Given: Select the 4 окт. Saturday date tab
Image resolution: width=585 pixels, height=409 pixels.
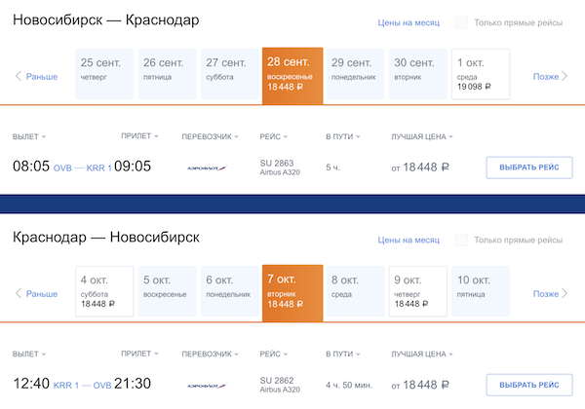Looking at the screenshot, I should pos(102,291).
